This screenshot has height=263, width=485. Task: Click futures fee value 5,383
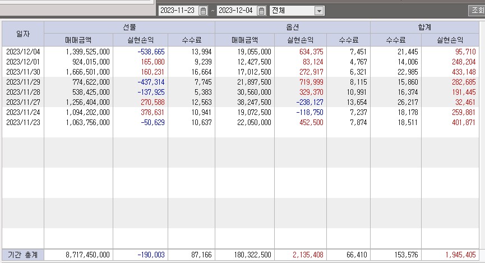tap(203, 92)
